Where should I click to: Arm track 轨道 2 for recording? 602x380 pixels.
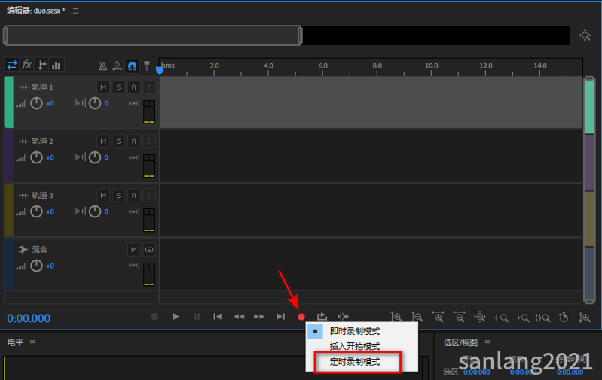tap(133, 141)
